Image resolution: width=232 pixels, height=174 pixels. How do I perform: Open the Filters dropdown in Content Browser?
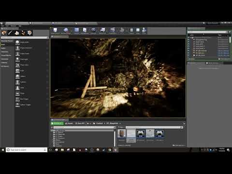[121, 127]
